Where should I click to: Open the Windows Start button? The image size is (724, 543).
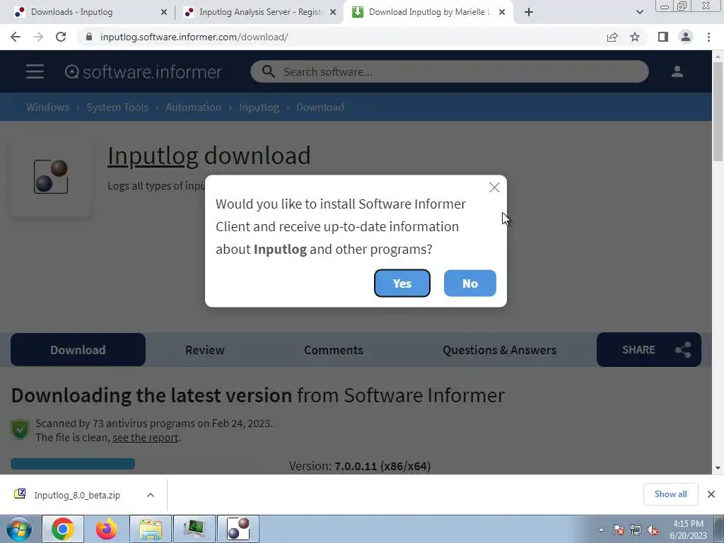[x=18, y=529]
